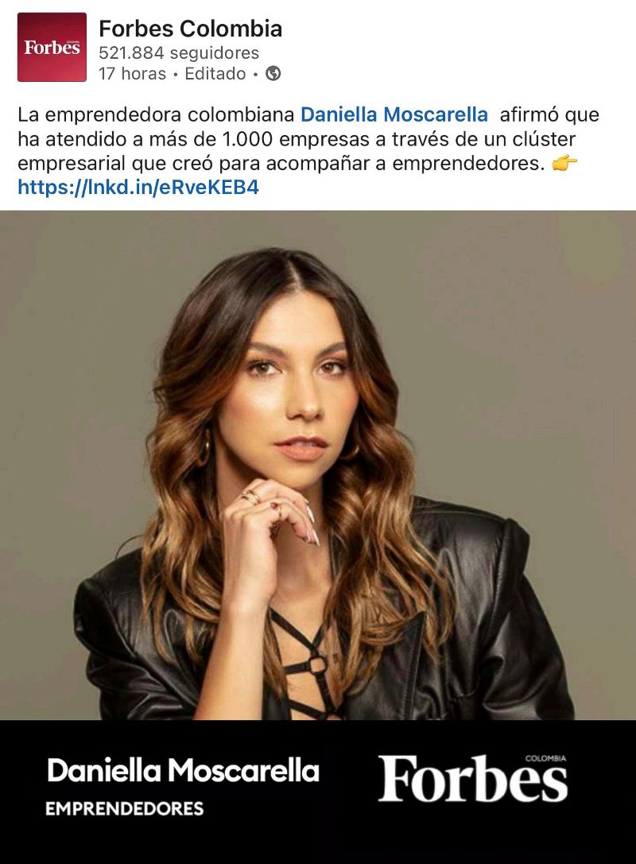Image resolution: width=636 pixels, height=864 pixels.
Task: Click the small COLOMBIA text above Forbes logo
Action: tap(545, 759)
